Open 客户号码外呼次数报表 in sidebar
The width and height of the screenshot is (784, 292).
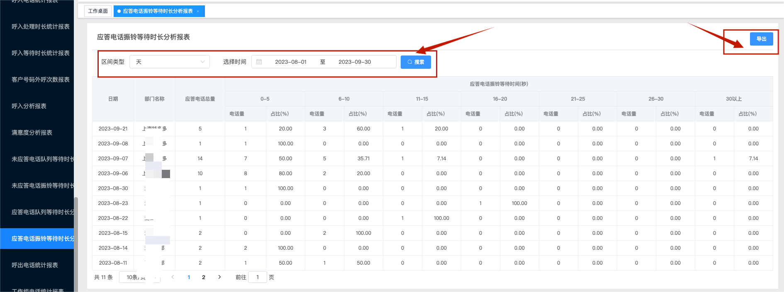[x=41, y=80]
